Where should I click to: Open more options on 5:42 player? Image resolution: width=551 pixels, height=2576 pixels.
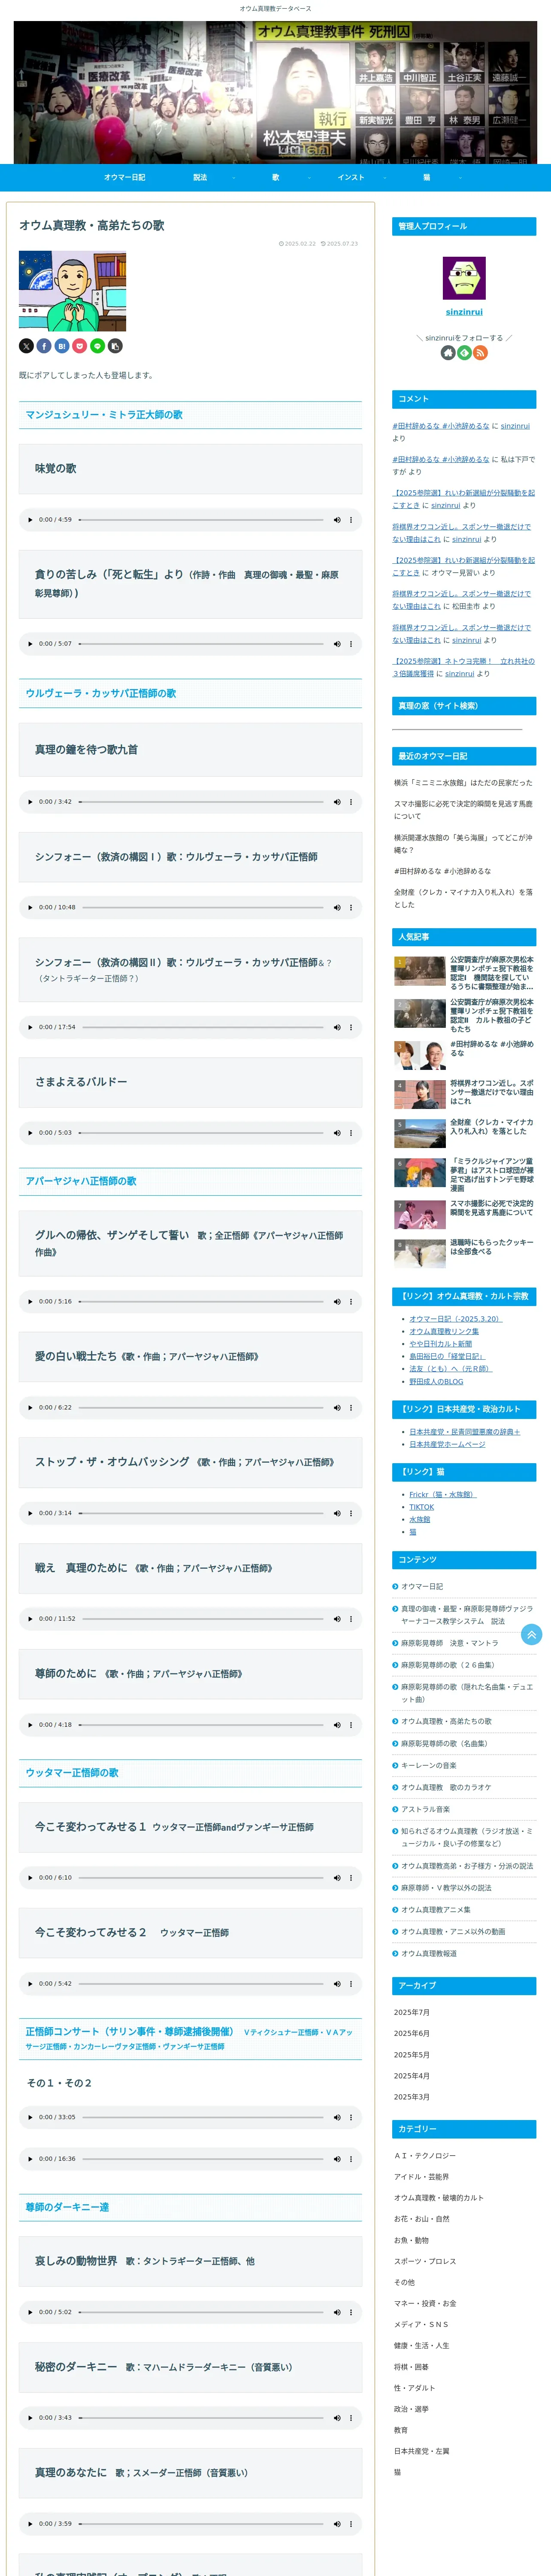pyautogui.click(x=351, y=1984)
